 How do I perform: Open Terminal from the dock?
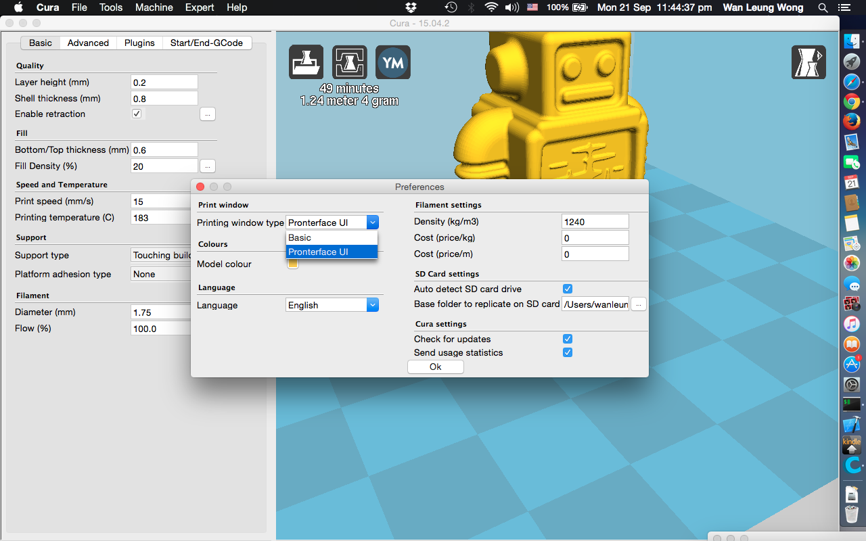852,404
